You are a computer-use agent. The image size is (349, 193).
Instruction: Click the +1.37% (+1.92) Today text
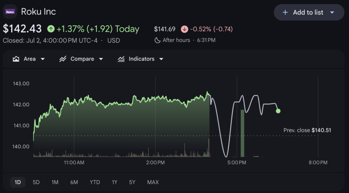click(x=98, y=29)
